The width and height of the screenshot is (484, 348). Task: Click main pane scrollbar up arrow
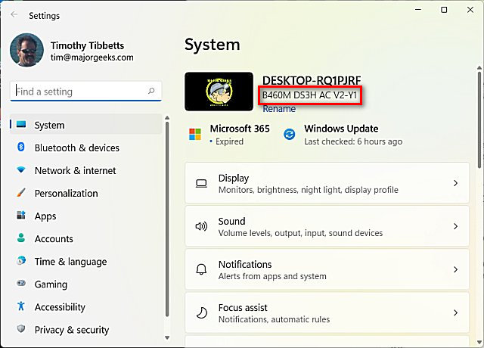479,67
